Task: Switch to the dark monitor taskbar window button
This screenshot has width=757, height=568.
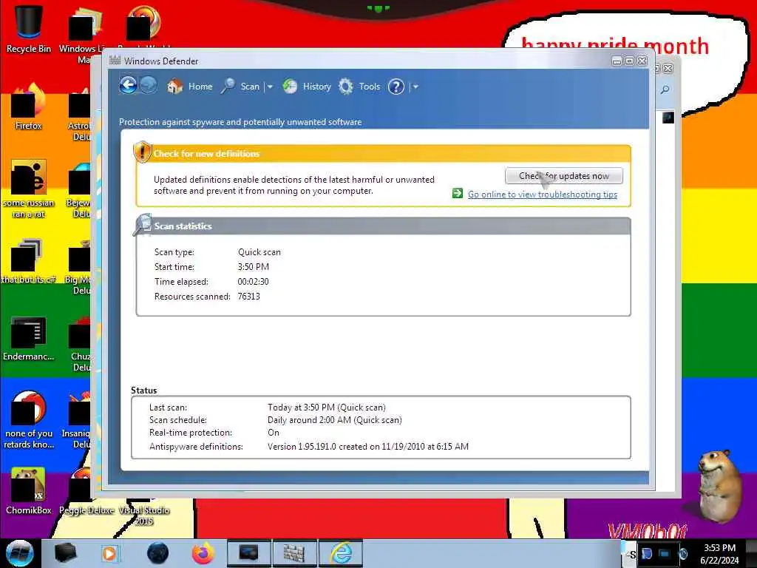Action: coord(248,553)
